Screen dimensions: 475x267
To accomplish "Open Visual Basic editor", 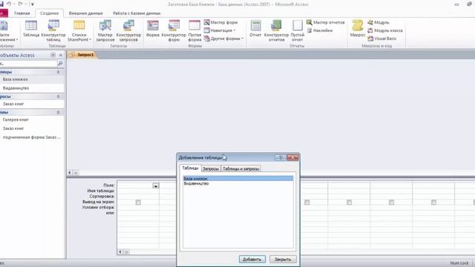I will 382,39.
